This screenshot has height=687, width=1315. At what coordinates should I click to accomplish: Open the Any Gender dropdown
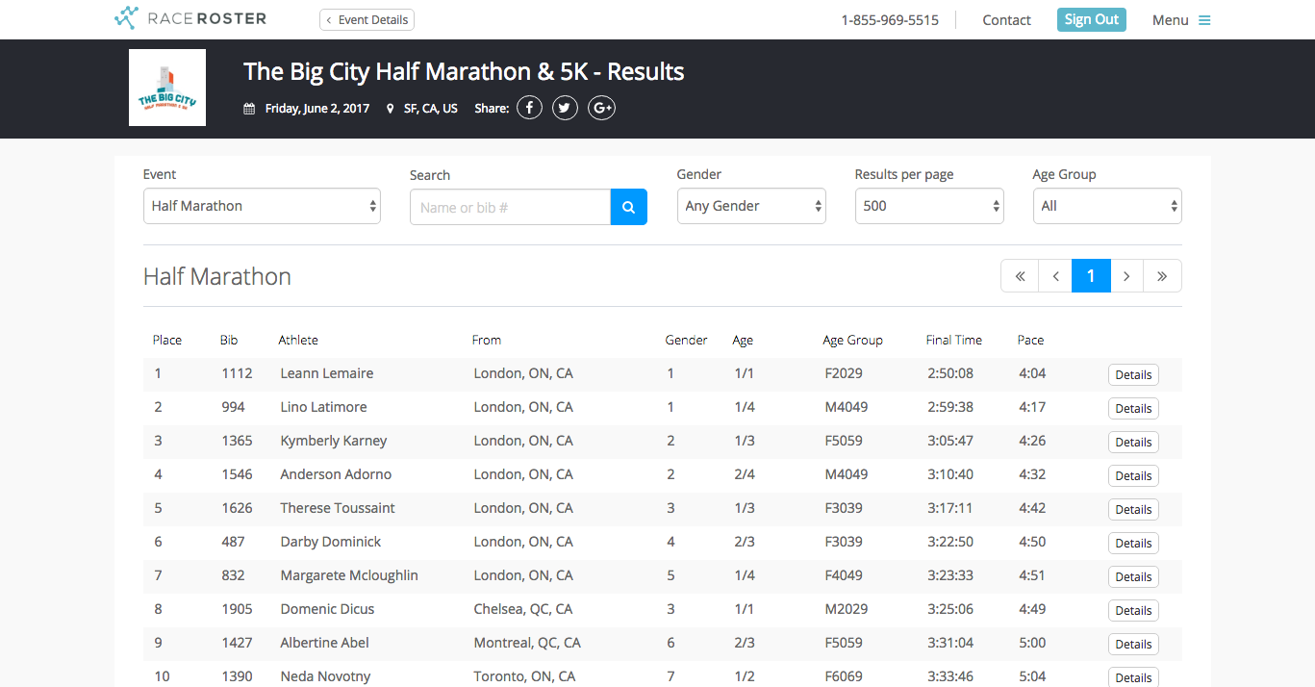click(x=750, y=206)
